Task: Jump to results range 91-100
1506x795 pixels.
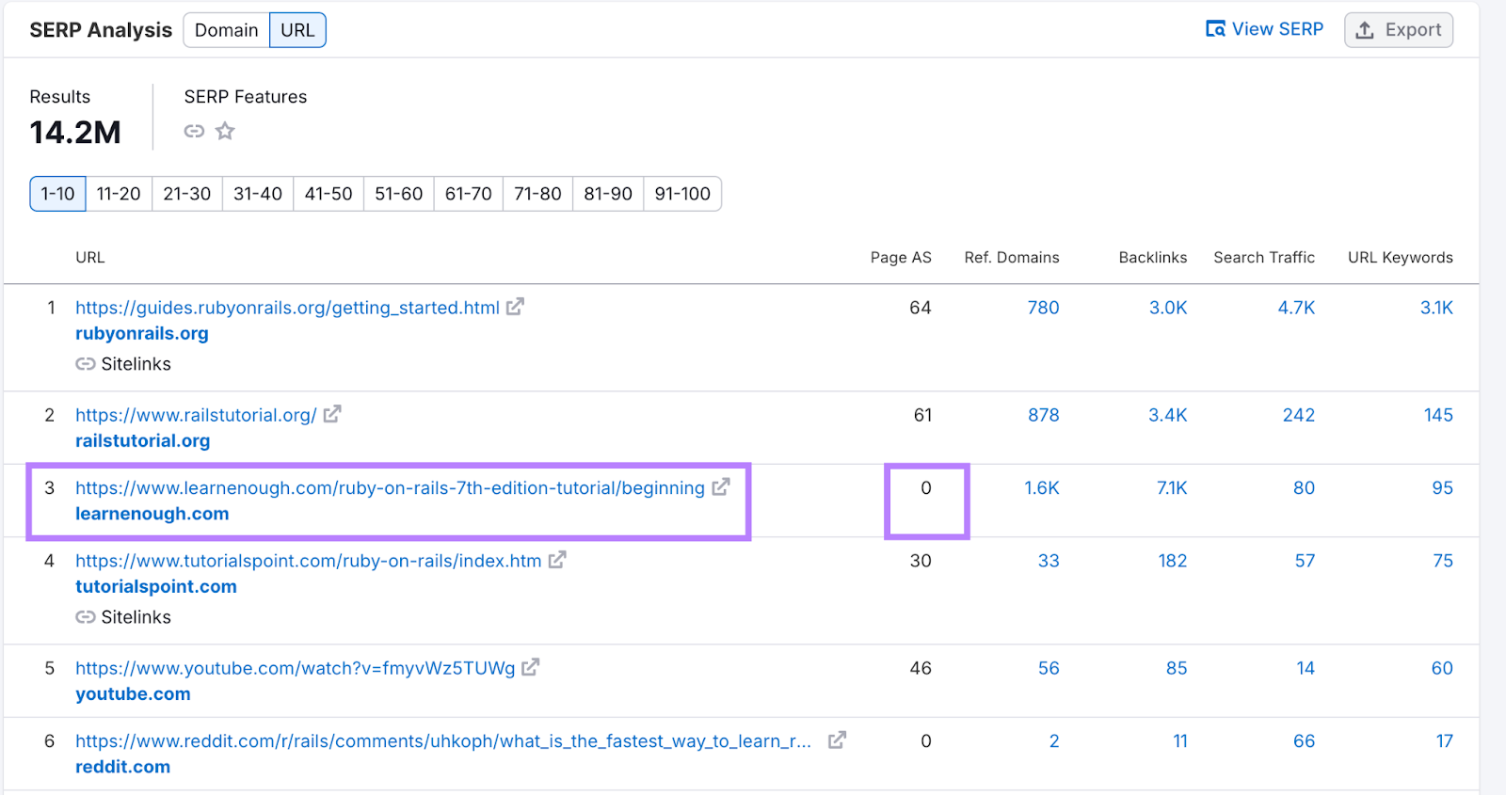Action: 682,194
